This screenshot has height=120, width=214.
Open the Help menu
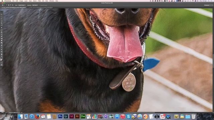coord(57,1)
